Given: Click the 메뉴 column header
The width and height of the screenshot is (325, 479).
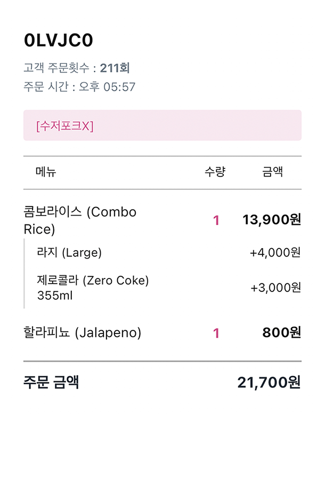Looking at the screenshot, I should (46, 172).
